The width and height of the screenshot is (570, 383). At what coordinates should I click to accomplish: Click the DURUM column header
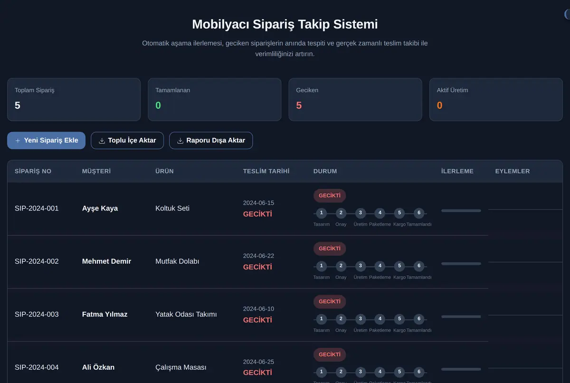coord(325,171)
